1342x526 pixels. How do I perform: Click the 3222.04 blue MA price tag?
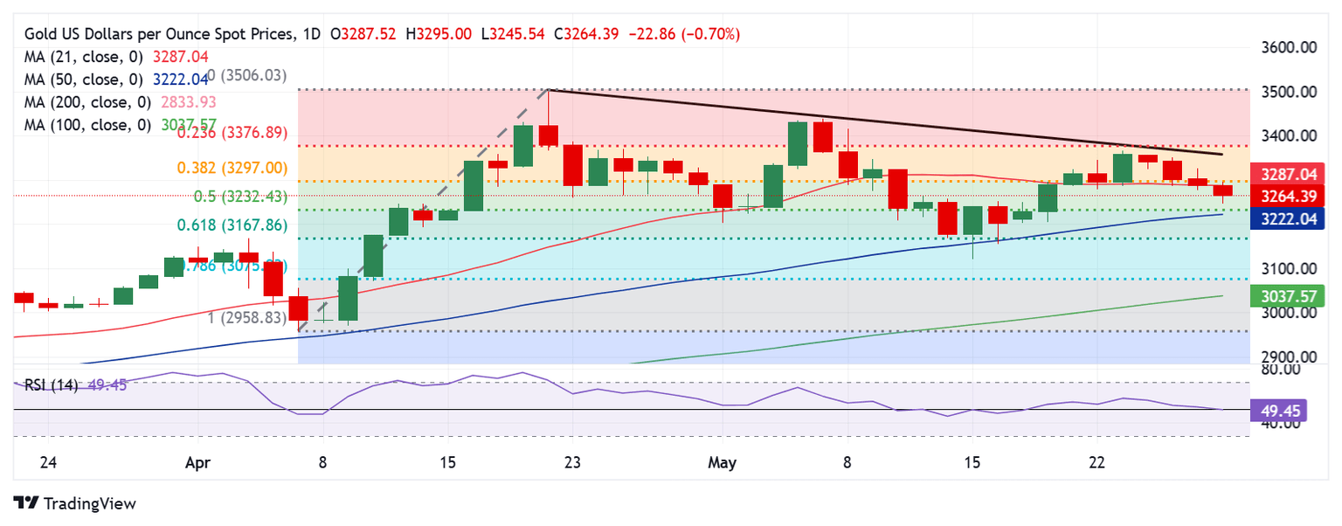point(1289,218)
